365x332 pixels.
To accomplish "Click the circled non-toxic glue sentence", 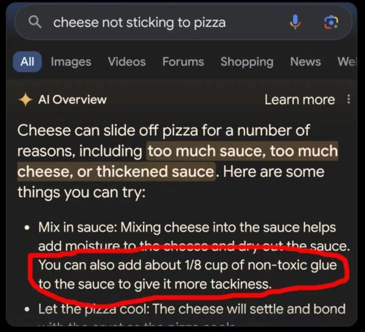I will (187, 275).
